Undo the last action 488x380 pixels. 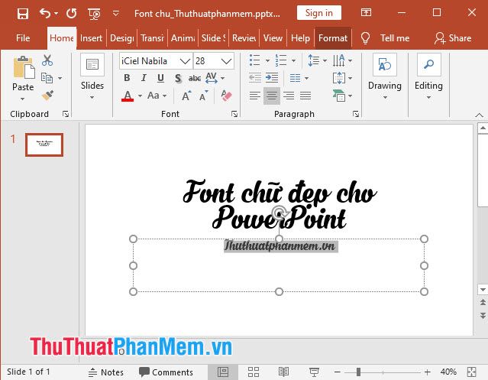(45, 14)
